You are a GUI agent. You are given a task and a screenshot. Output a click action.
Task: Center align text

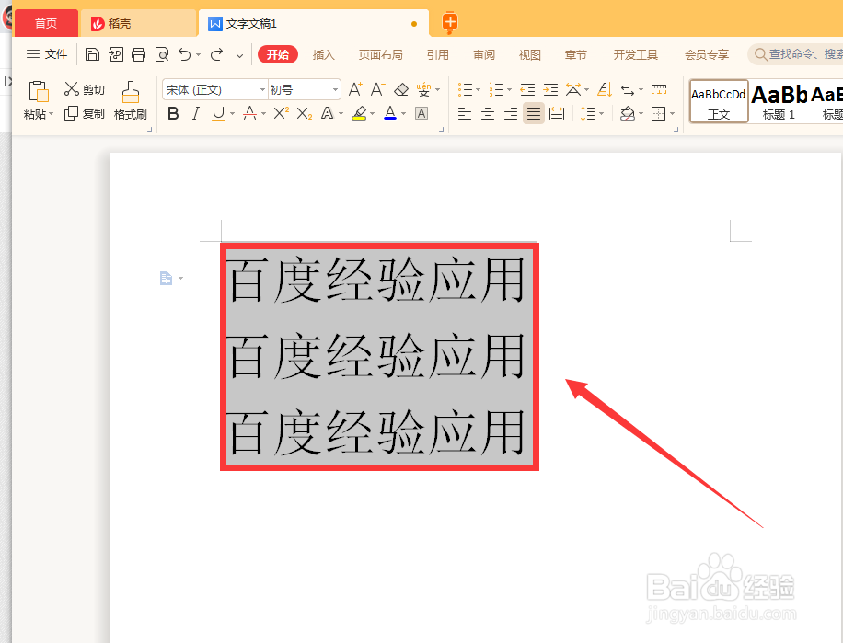click(488, 113)
